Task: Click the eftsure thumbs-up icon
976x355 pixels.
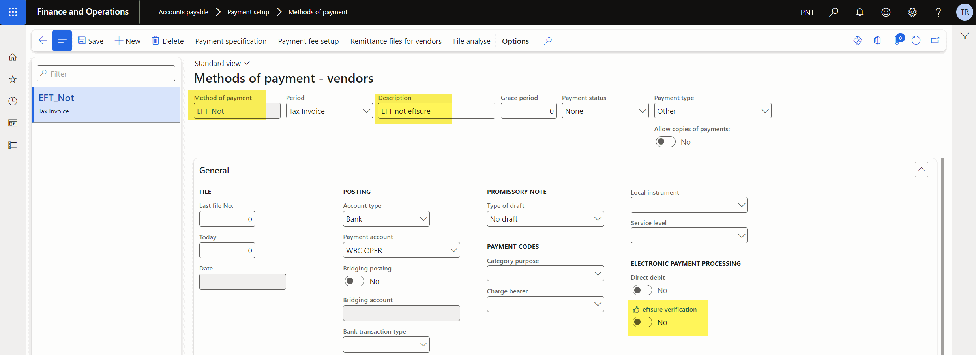Action: (636, 310)
